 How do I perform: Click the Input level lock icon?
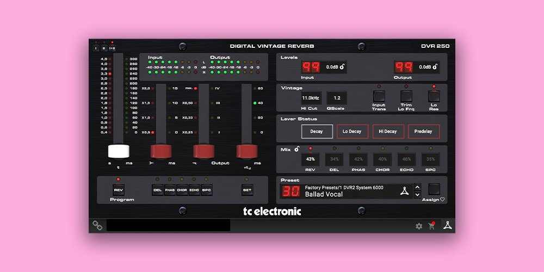[x=343, y=67]
